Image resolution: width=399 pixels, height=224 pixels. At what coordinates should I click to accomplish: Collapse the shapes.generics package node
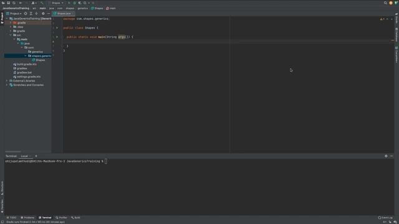[x=26, y=56]
